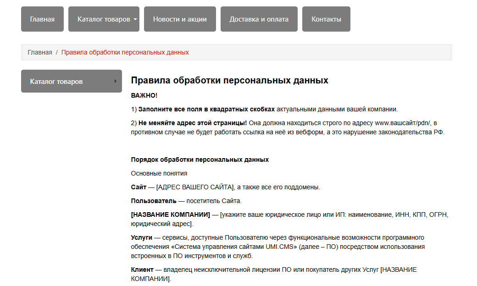Click the www.вашсайт/pdn/ address text

click(403, 123)
